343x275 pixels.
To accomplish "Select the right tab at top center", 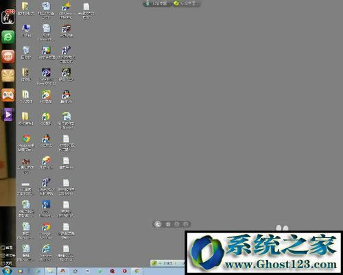I will 186,3.
